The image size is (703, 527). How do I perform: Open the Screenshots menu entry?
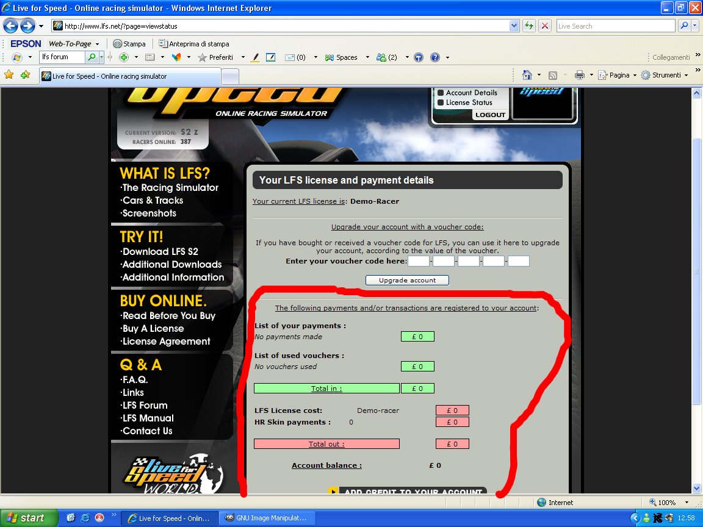point(148,213)
